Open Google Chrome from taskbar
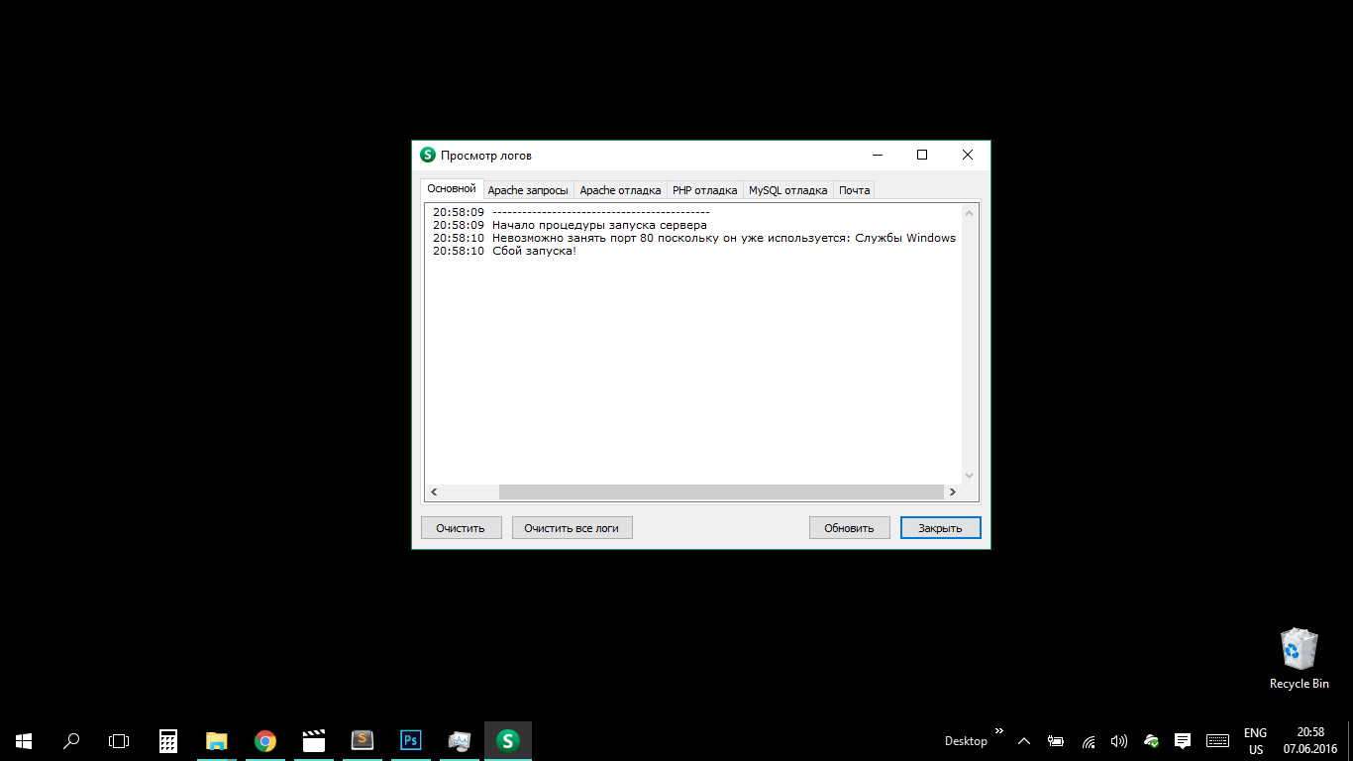Viewport: 1353px width, 761px height. click(x=264, y=740)
